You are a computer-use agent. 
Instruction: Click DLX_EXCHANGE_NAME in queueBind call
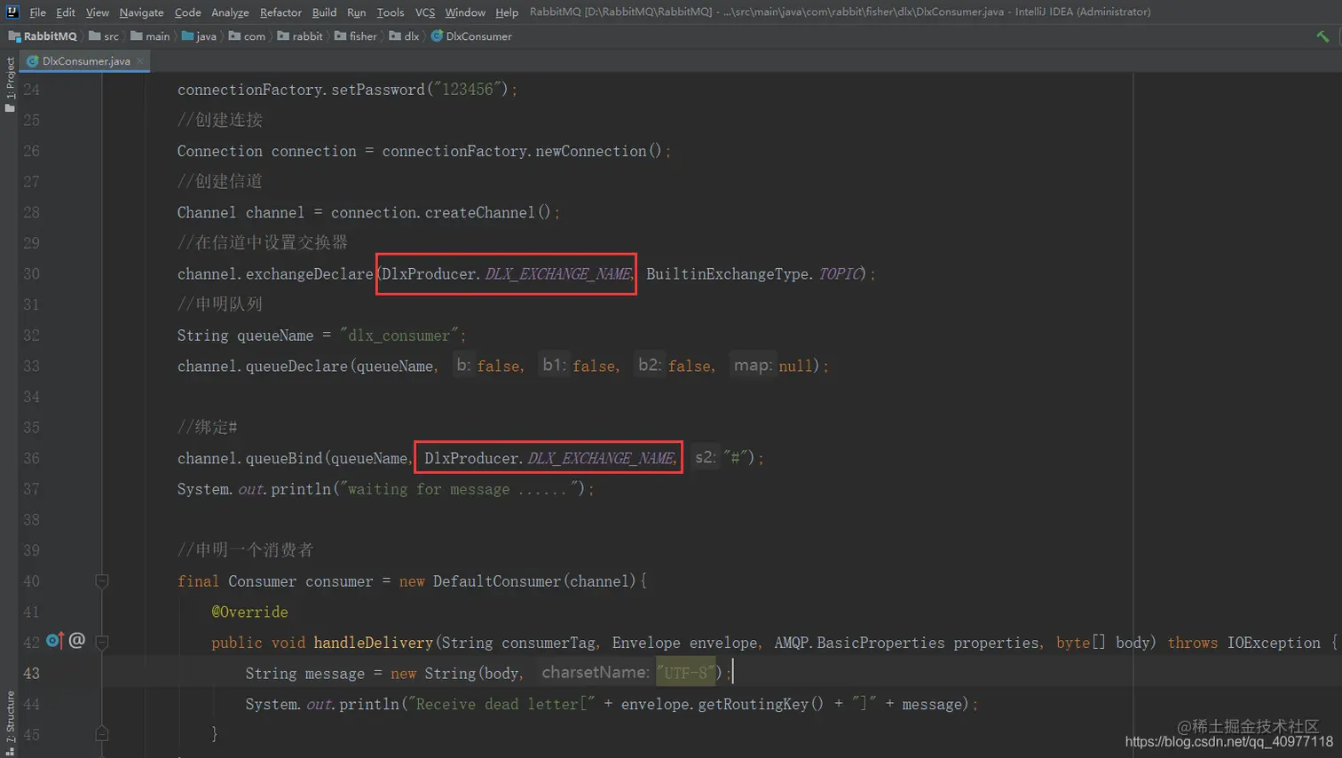(601, 458)
